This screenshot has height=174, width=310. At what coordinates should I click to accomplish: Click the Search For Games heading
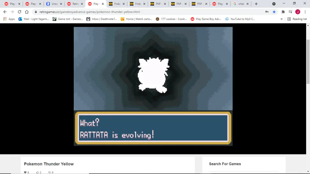click(x=225, y=164)
